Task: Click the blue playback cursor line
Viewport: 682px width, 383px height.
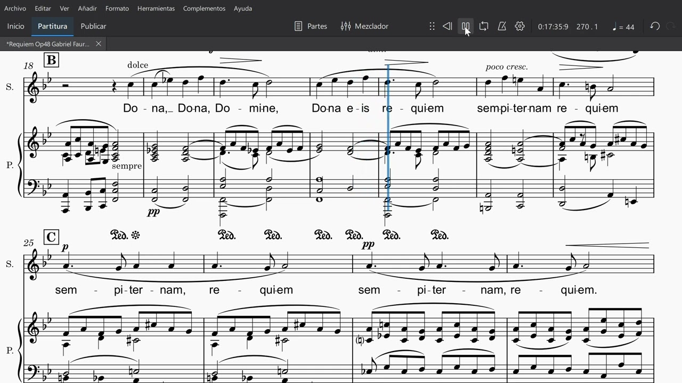Action: click(388, 139)
